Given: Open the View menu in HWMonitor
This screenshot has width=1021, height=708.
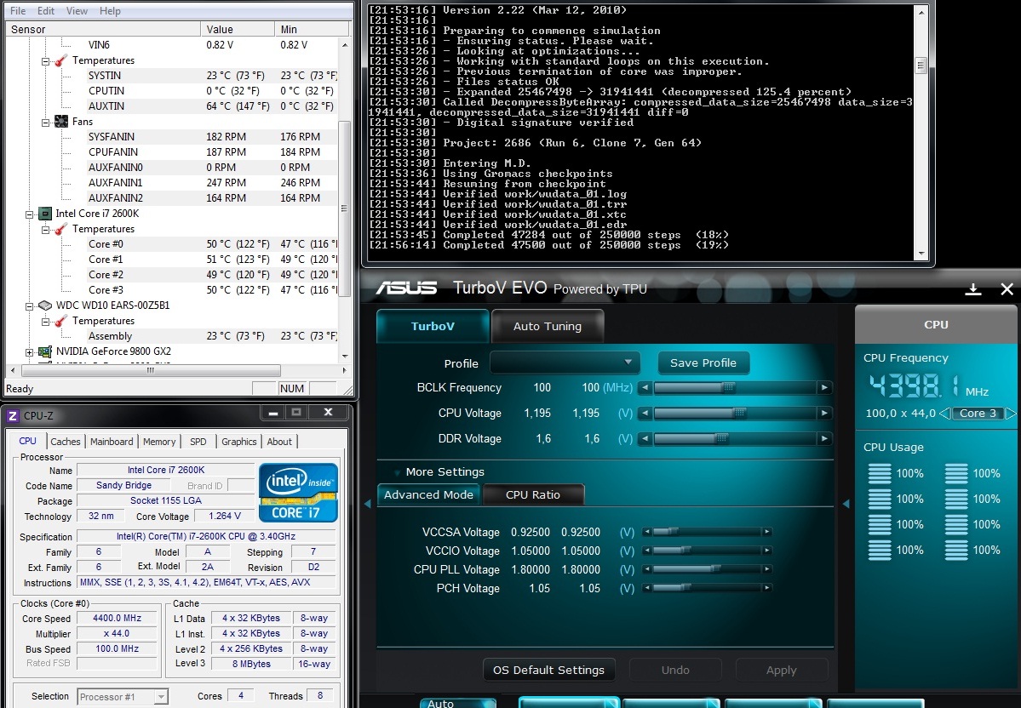Looking at the screenshot, I should point(77,10).
